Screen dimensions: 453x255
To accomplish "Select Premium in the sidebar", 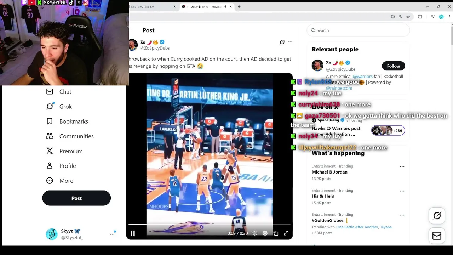I will (64, 151).
